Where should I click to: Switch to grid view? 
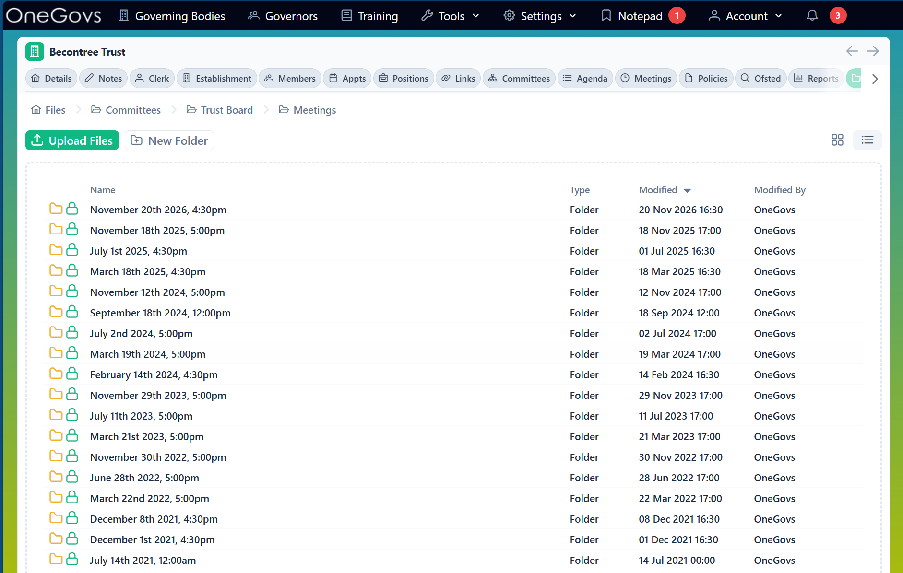837,140
